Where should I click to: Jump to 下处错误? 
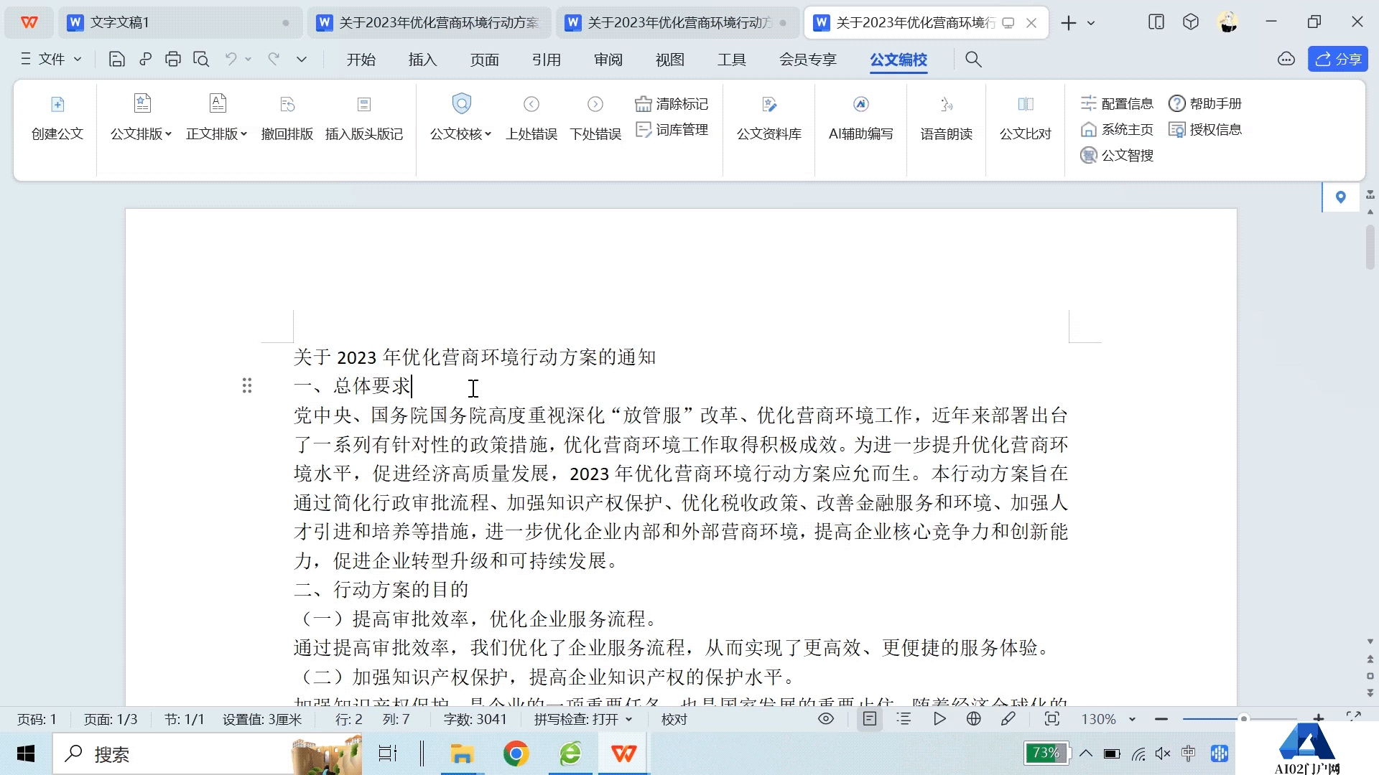tap(595, 119)
